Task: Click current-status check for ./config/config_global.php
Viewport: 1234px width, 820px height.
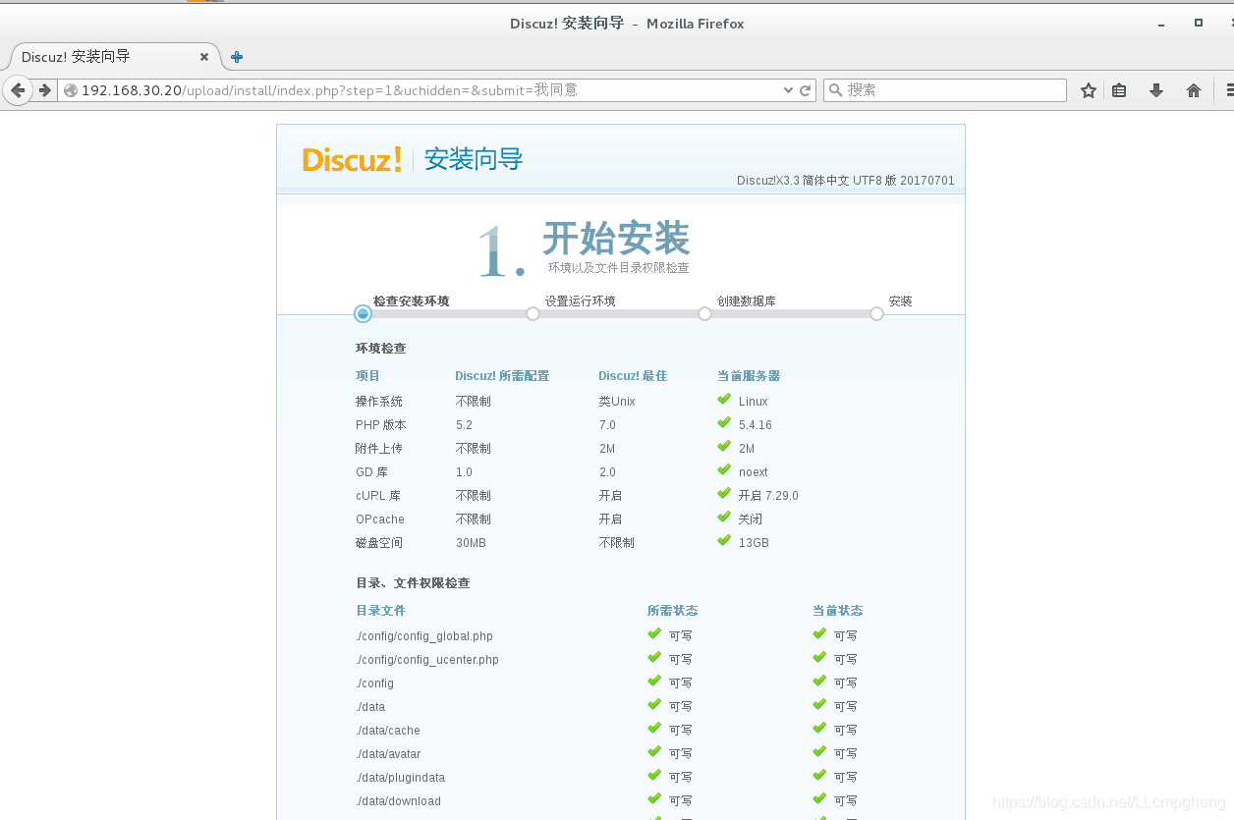Action: pyautogui.click(x=819, y=633)
